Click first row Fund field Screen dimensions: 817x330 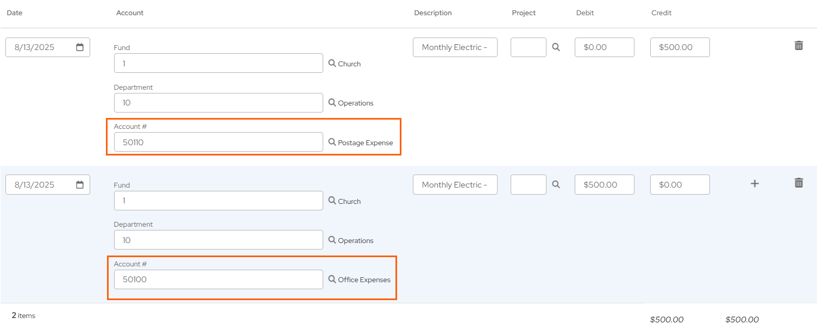[x=218, y=64]
